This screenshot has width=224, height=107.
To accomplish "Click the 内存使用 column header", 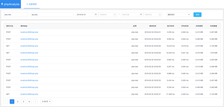I will pos(199,26).
